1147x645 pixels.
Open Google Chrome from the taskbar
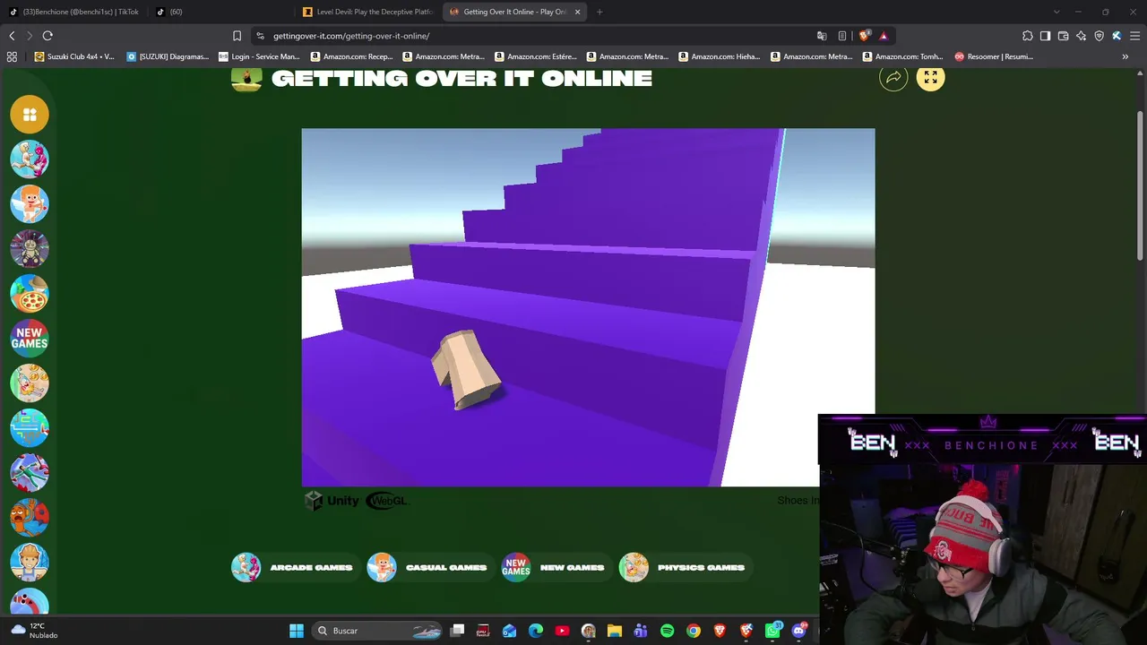tap(694, 631)
